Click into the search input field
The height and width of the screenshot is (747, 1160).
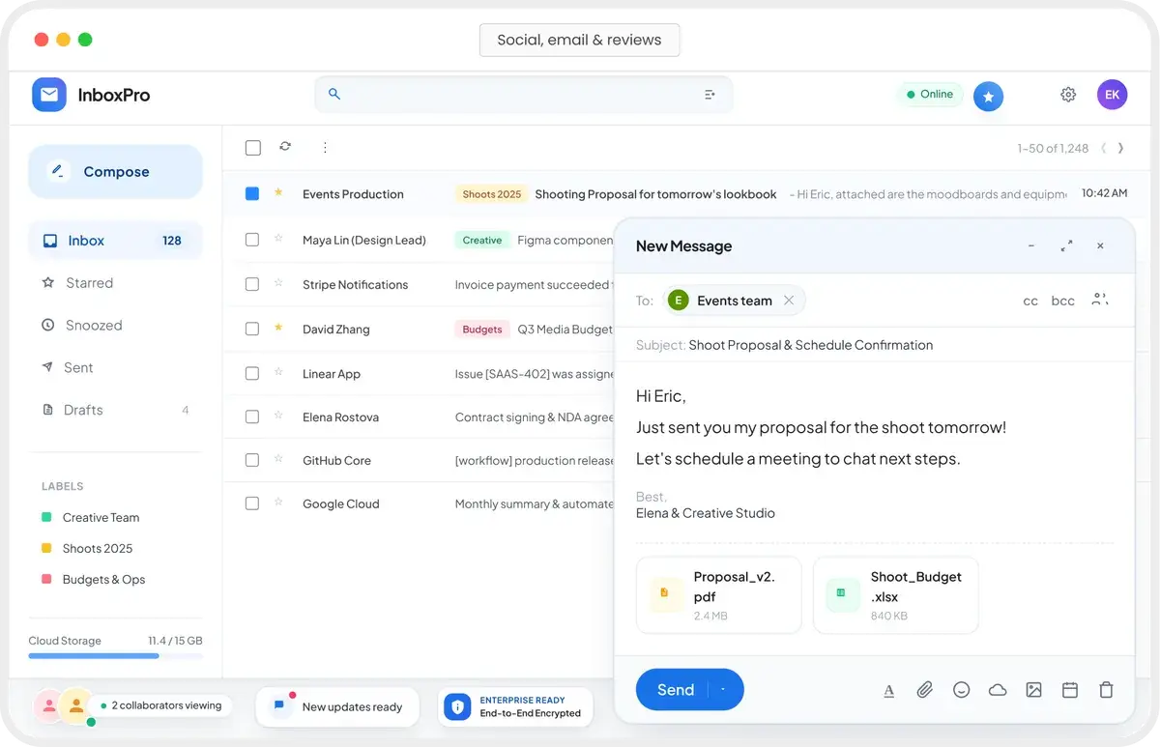click(x=523, y=95)
